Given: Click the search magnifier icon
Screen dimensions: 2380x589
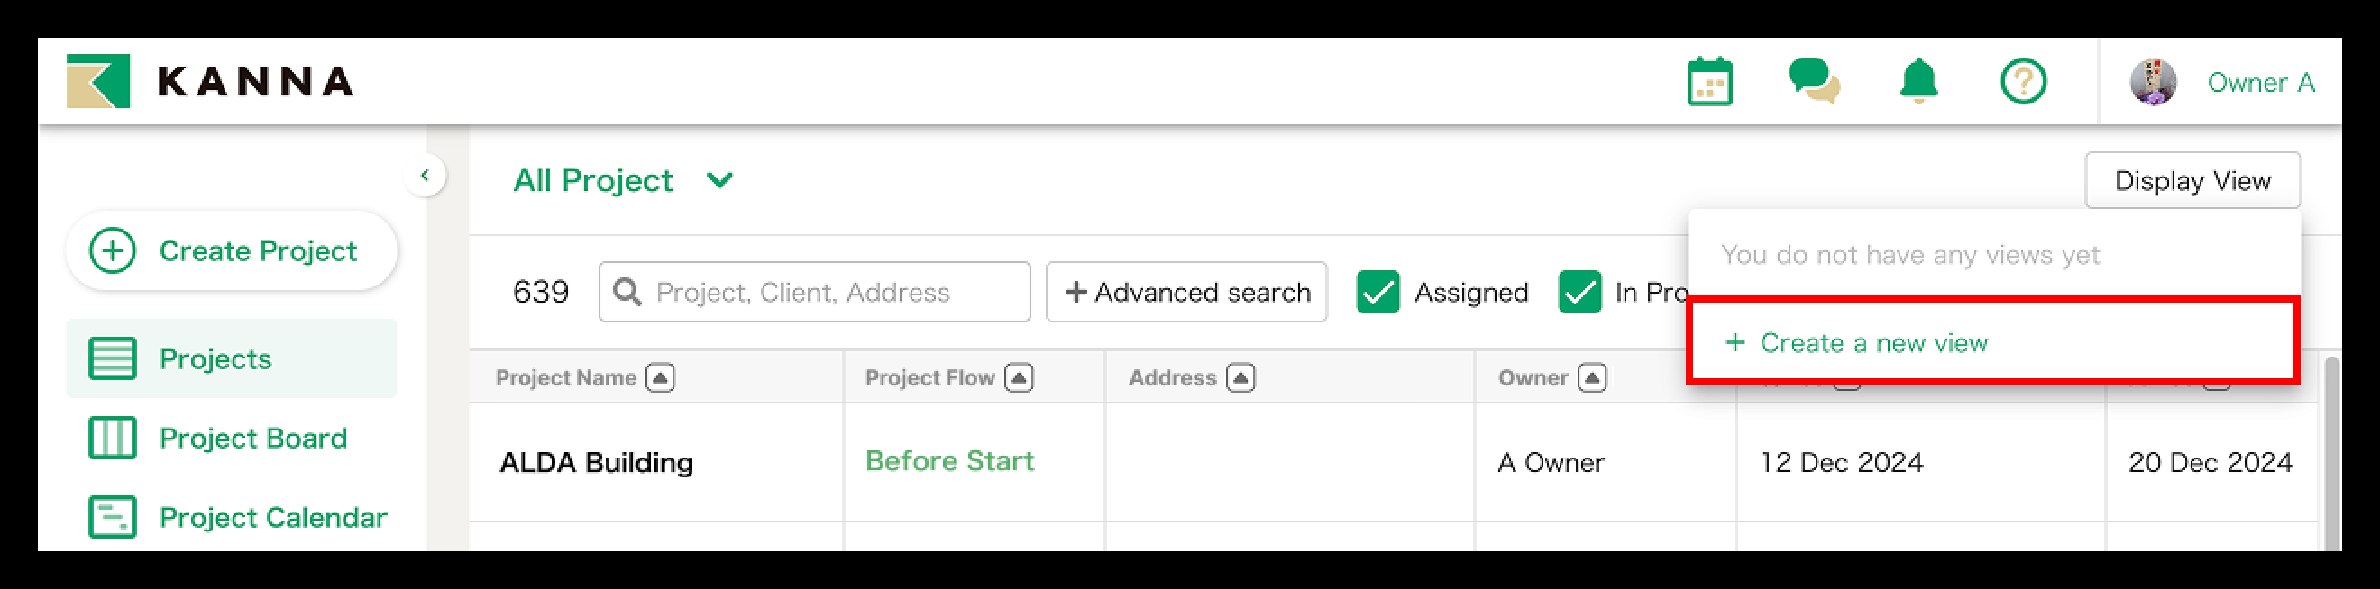Looking at the screenshot, I should [x=627, y=292].
